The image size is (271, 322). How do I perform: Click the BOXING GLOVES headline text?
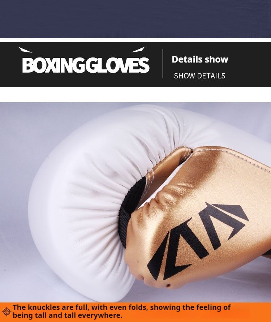[86, 65]
